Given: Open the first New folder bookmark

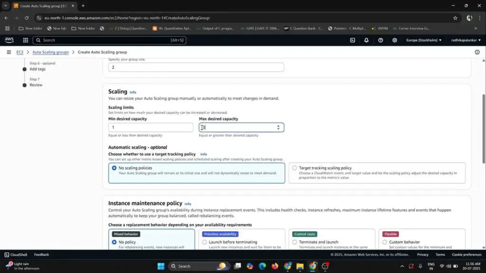Looking at the screenshot, I should [x=30, y=28].
